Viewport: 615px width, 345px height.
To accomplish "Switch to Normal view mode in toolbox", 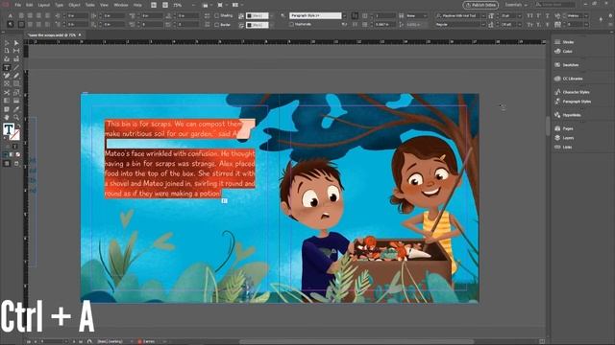I will tap(7, 164).
